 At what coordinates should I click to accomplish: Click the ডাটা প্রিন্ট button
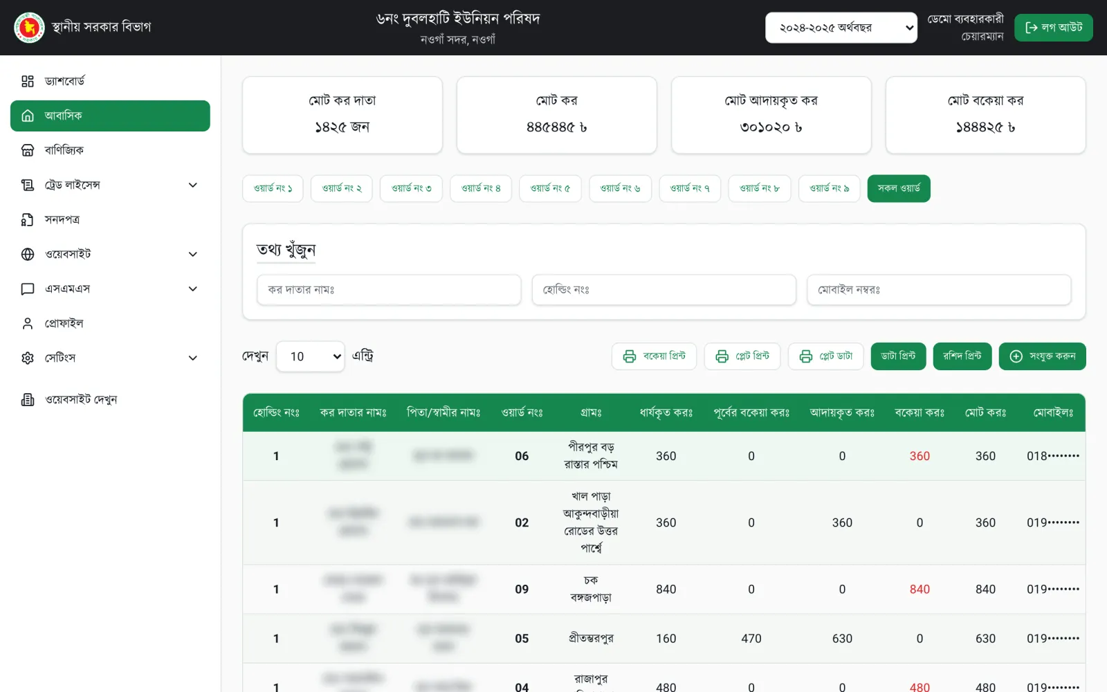(898, 356)
